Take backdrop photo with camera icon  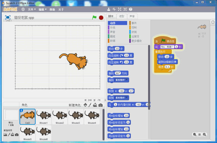pos(17,135)
